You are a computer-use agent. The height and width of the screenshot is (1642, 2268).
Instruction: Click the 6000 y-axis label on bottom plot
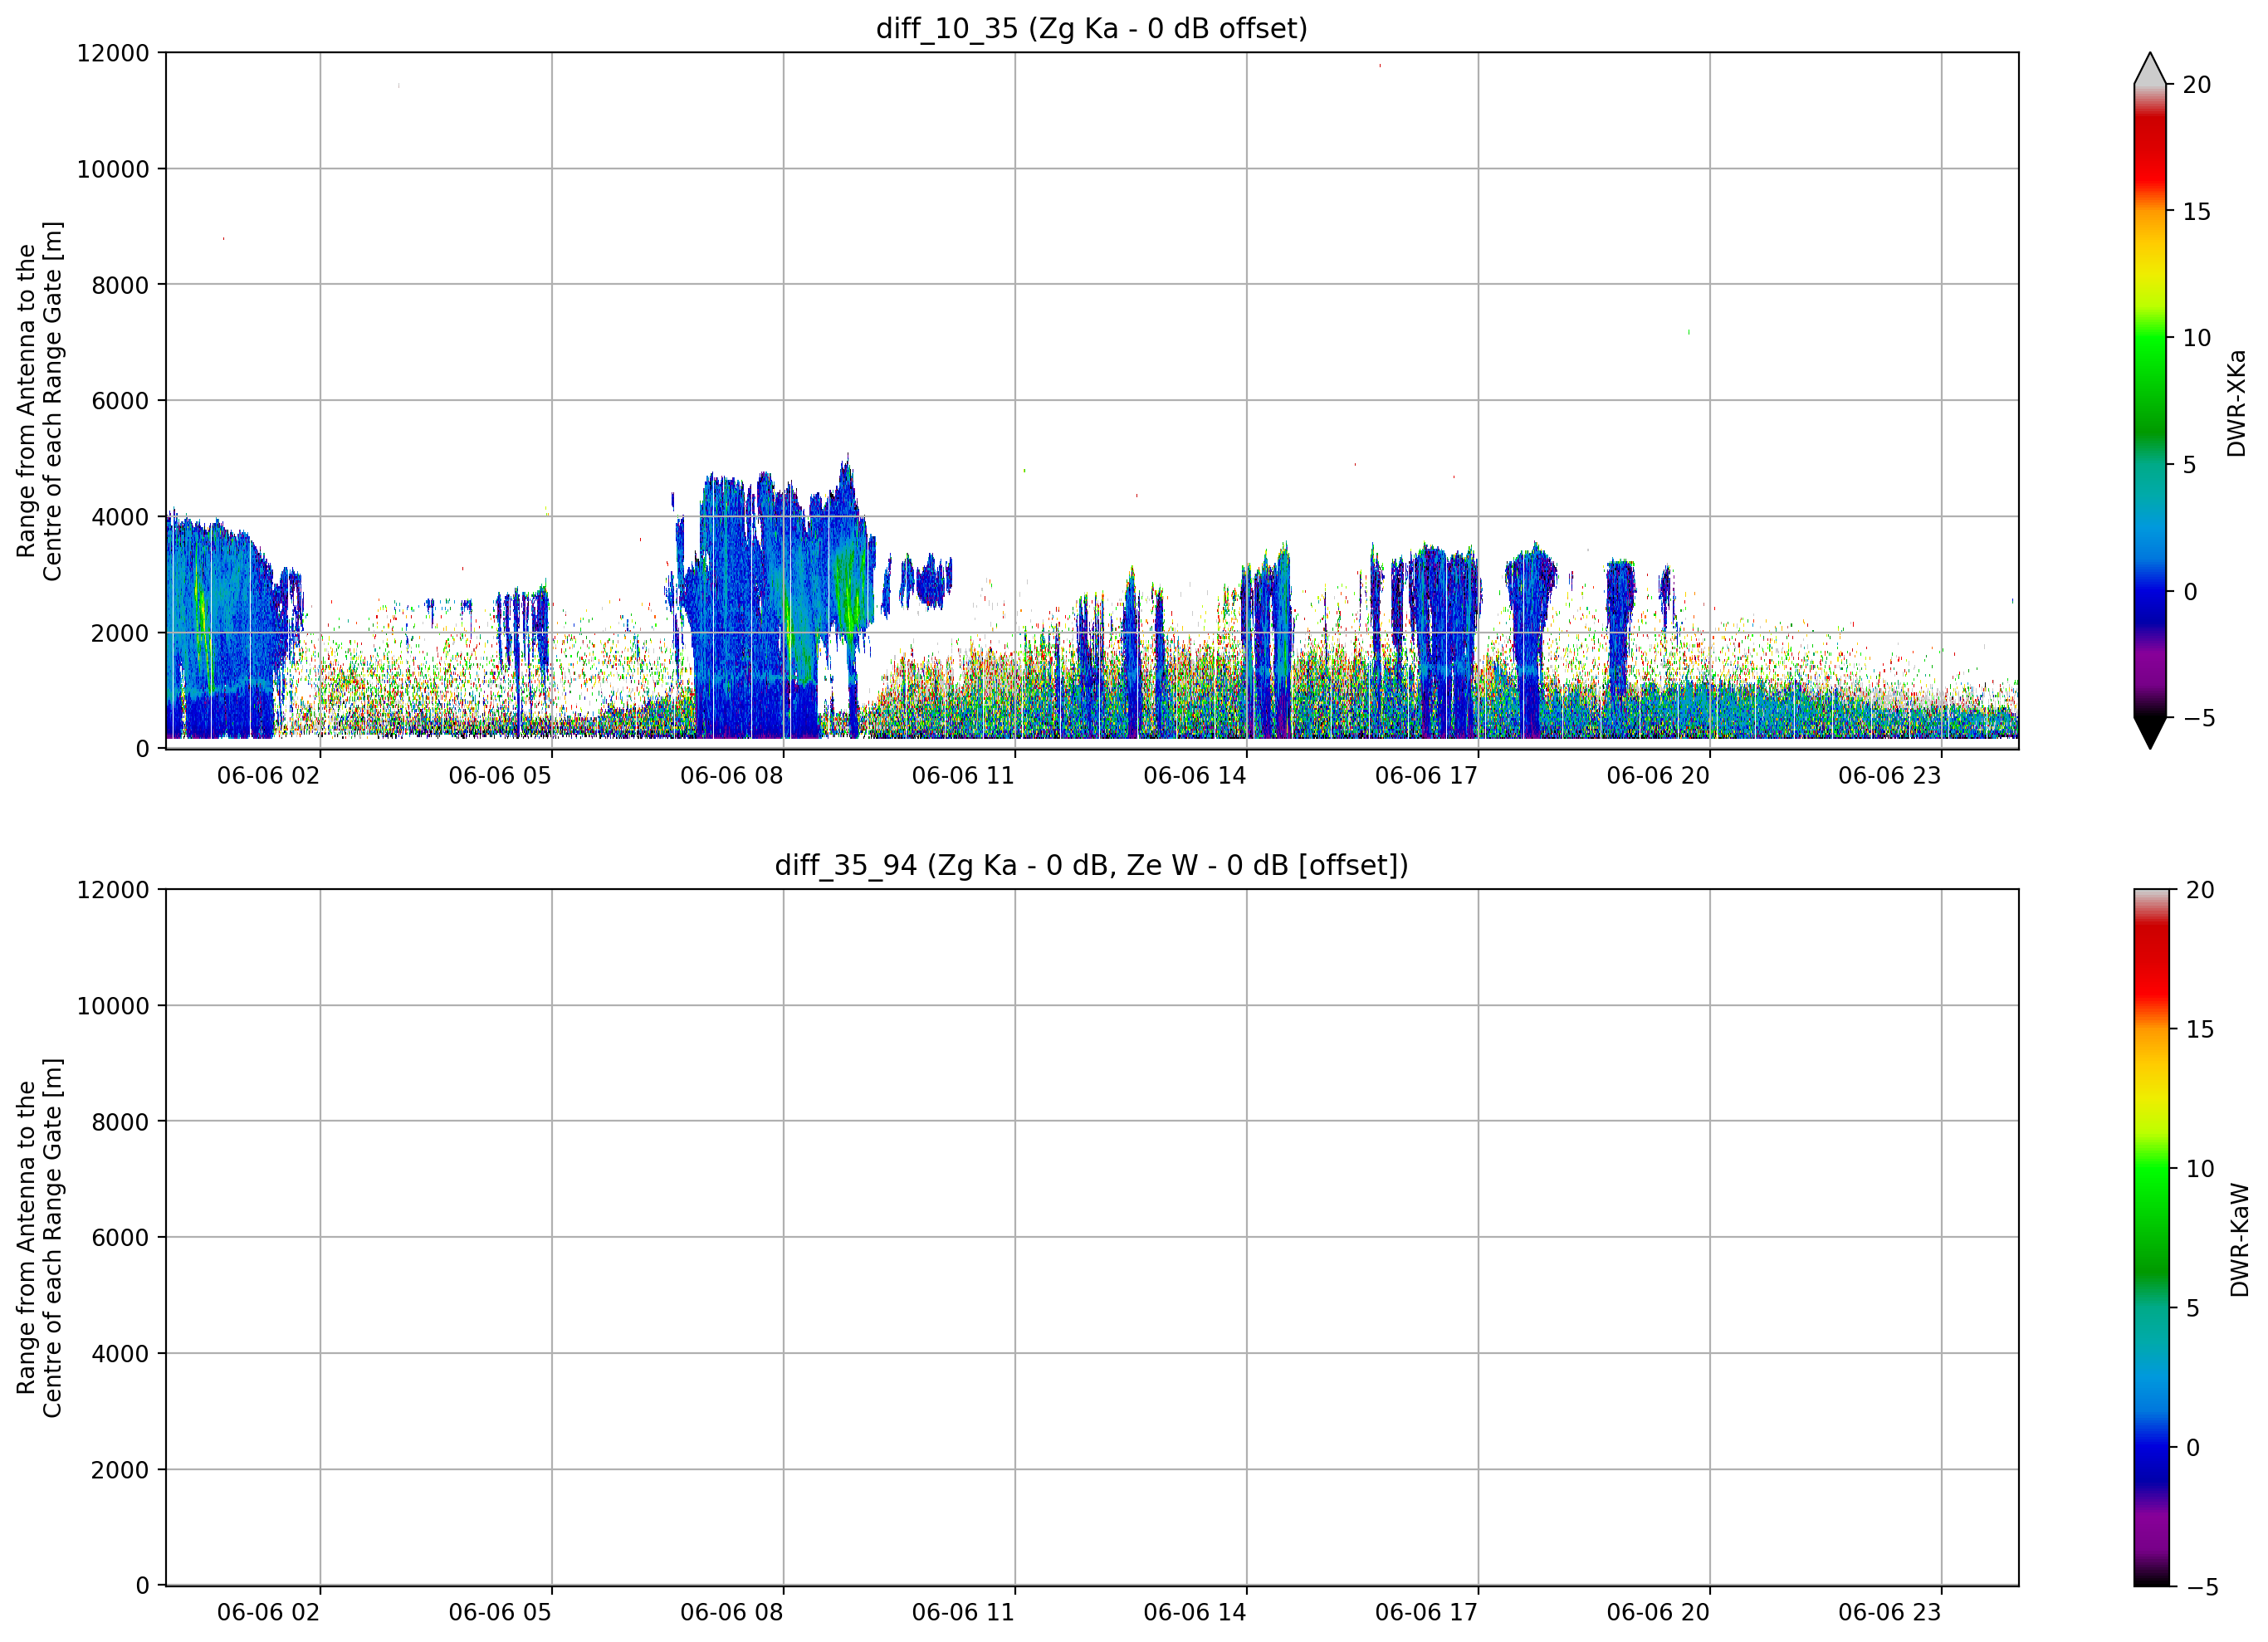point(119,1238)
